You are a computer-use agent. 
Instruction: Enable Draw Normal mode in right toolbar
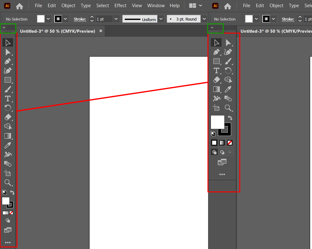[214, 152]
